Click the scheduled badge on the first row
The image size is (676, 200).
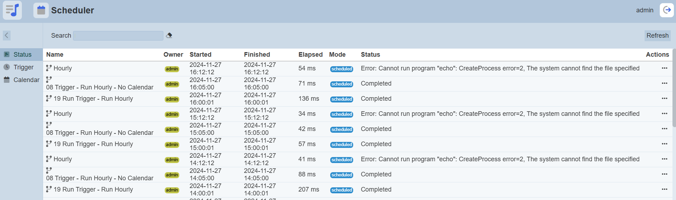coord(342,69)
